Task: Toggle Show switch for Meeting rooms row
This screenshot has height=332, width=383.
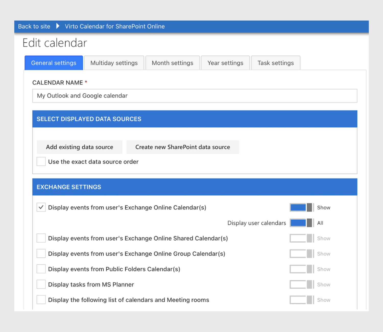Action: tap(302, 300)
